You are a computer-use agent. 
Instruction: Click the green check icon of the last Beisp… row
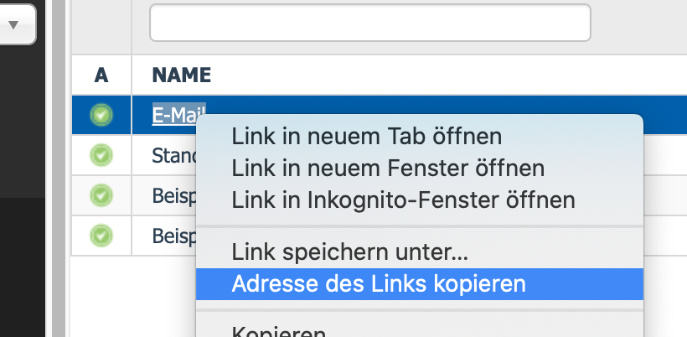point(101,235)
